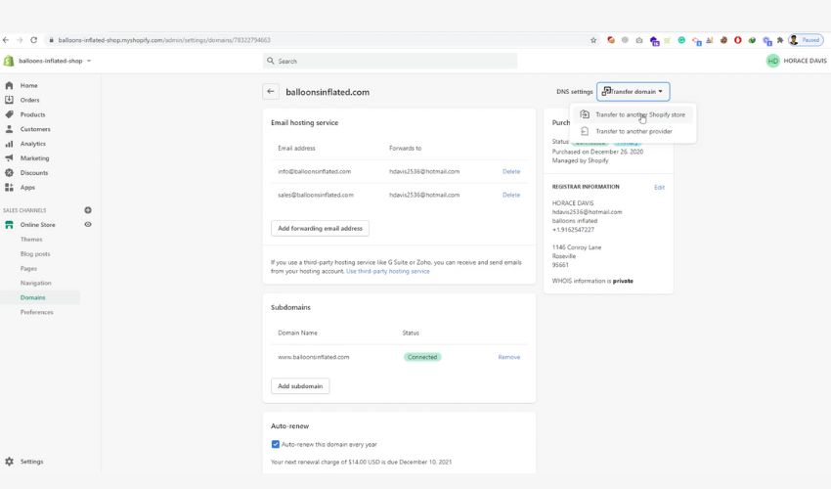Open the Use third-party hosting service link

(387, 271)
